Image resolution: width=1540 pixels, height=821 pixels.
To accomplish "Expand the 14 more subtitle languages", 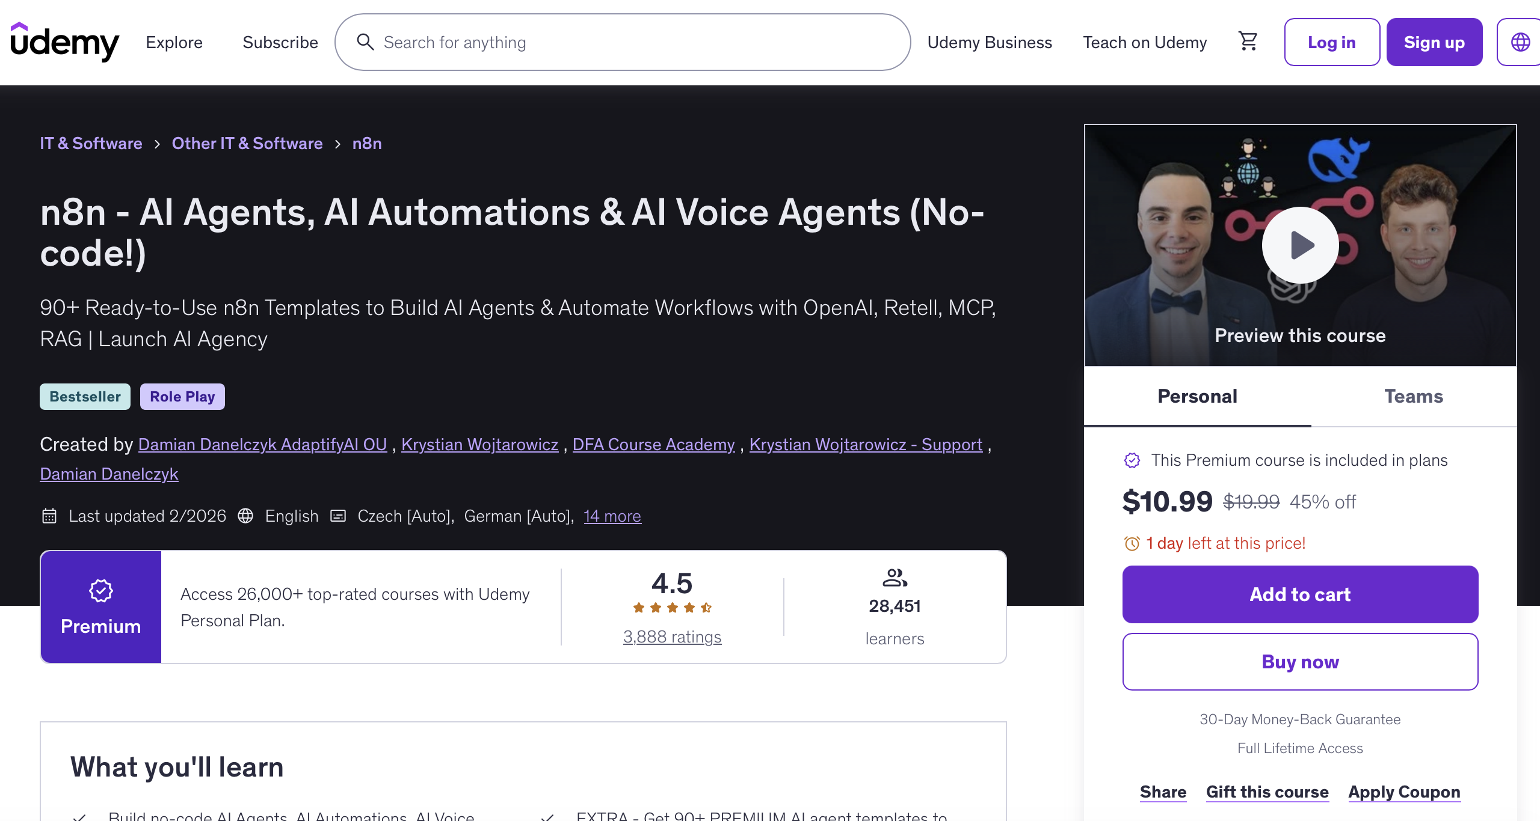I will coord(612,516).
